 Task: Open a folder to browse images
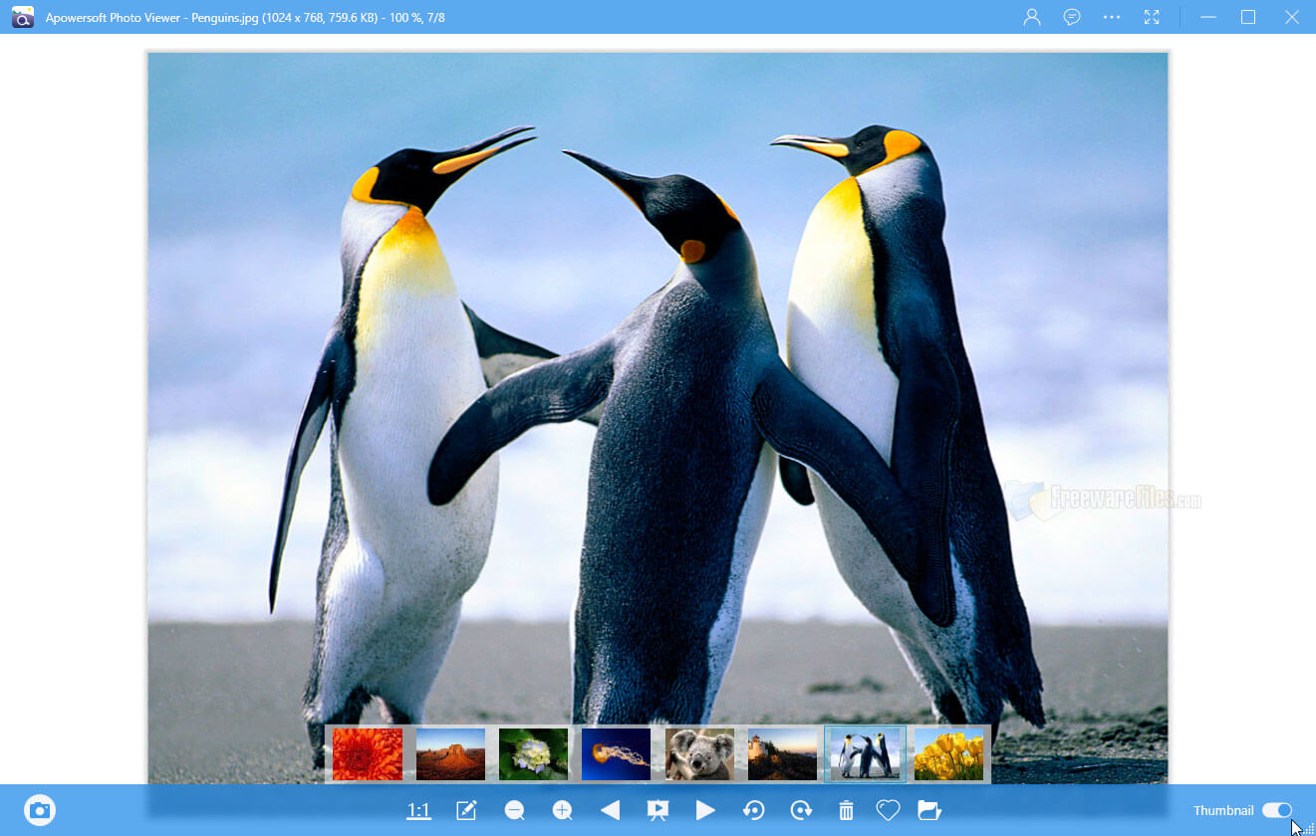(x=929, y=810)
